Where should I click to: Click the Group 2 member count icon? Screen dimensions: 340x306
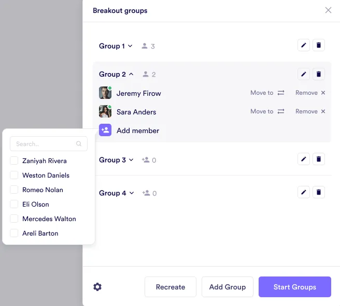(x=146, y=74)
